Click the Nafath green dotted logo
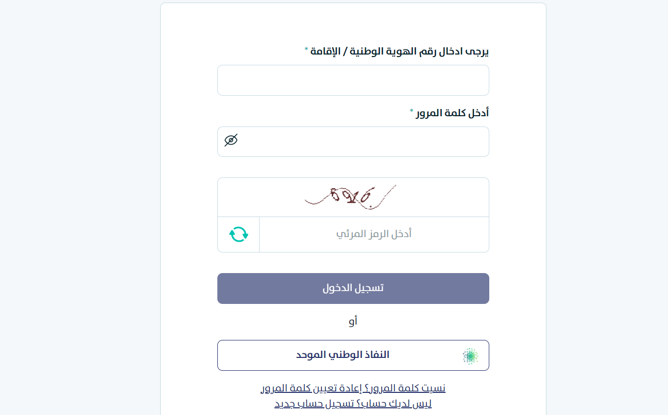668x415 pixels. coord(470,355)
